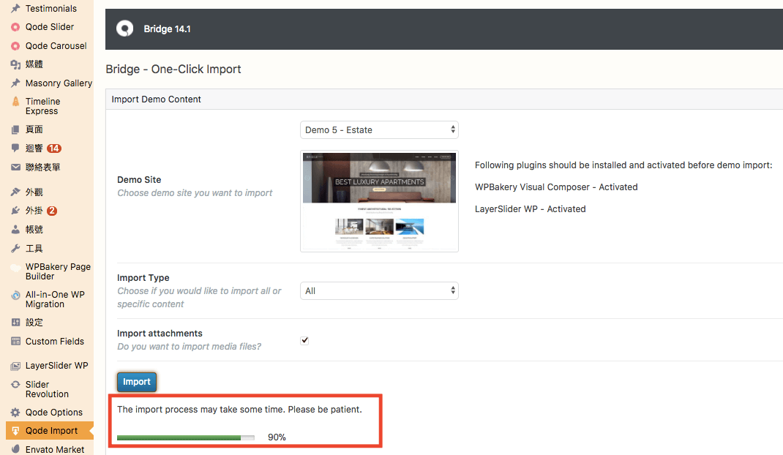The width and height of the screenshot is (783, 455).
Task: Click 'Following plugins should be installed' text
Action: [623, 165]
